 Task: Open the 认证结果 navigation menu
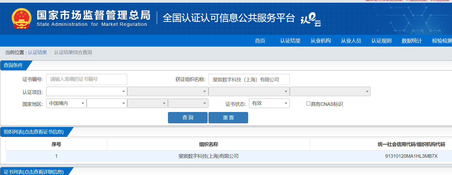coord(290,41)
